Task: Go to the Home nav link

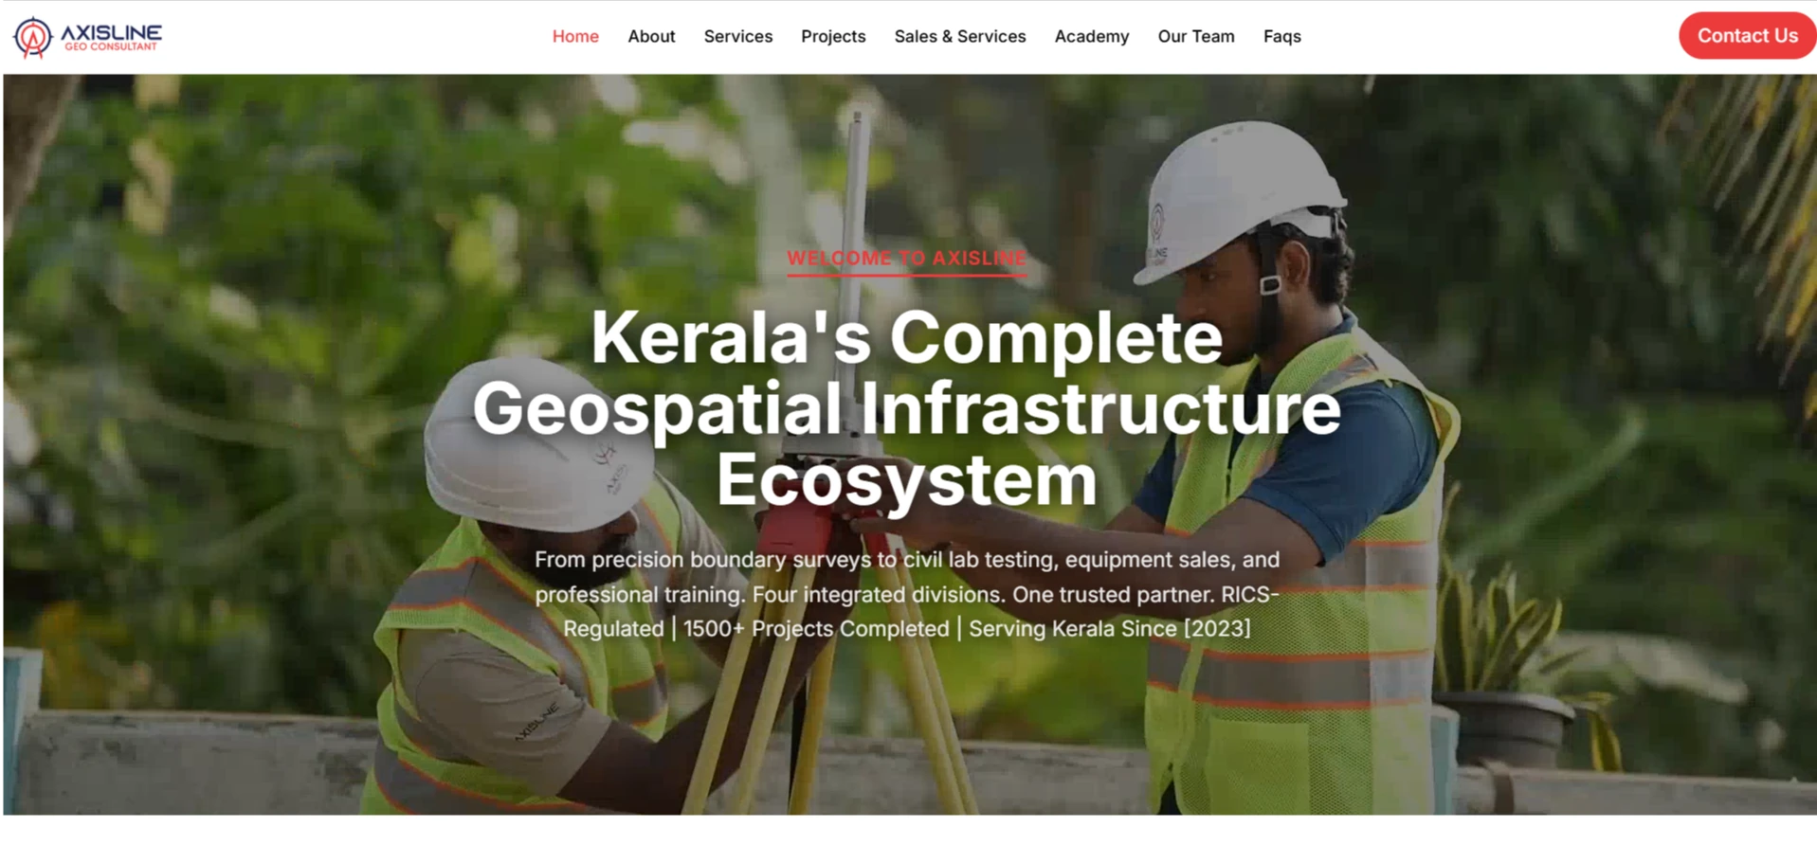Action: tap(575, 36)
